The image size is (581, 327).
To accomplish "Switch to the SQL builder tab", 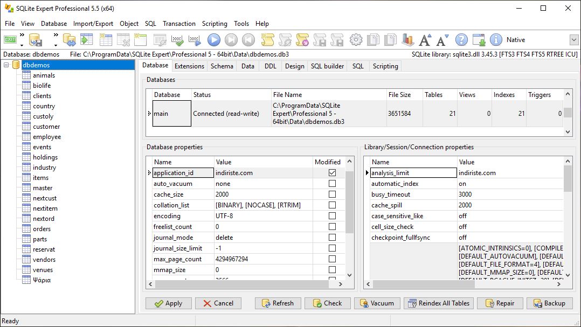I will click(x=327, y=66).
